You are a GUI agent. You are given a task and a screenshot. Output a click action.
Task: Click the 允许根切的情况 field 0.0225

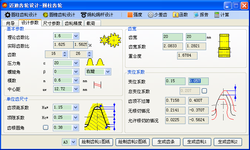click(175, 120)
